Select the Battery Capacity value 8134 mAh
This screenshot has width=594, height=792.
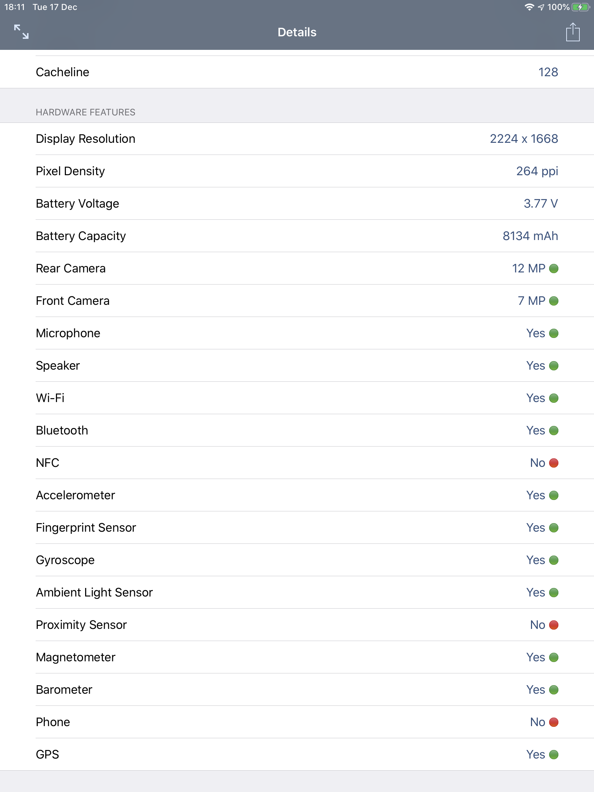(530, 236)
